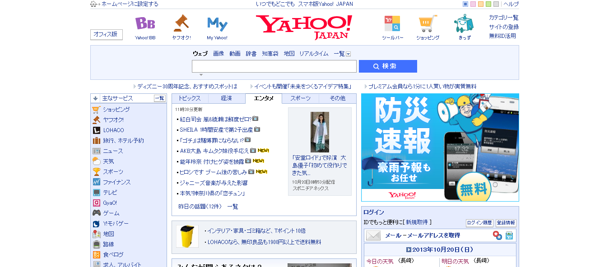Open the ヤフオク! gavel icon in header

coord(181,23)
